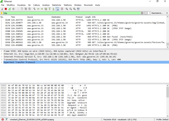
Task: Open expert information from status bar
Action: [3, 119]
